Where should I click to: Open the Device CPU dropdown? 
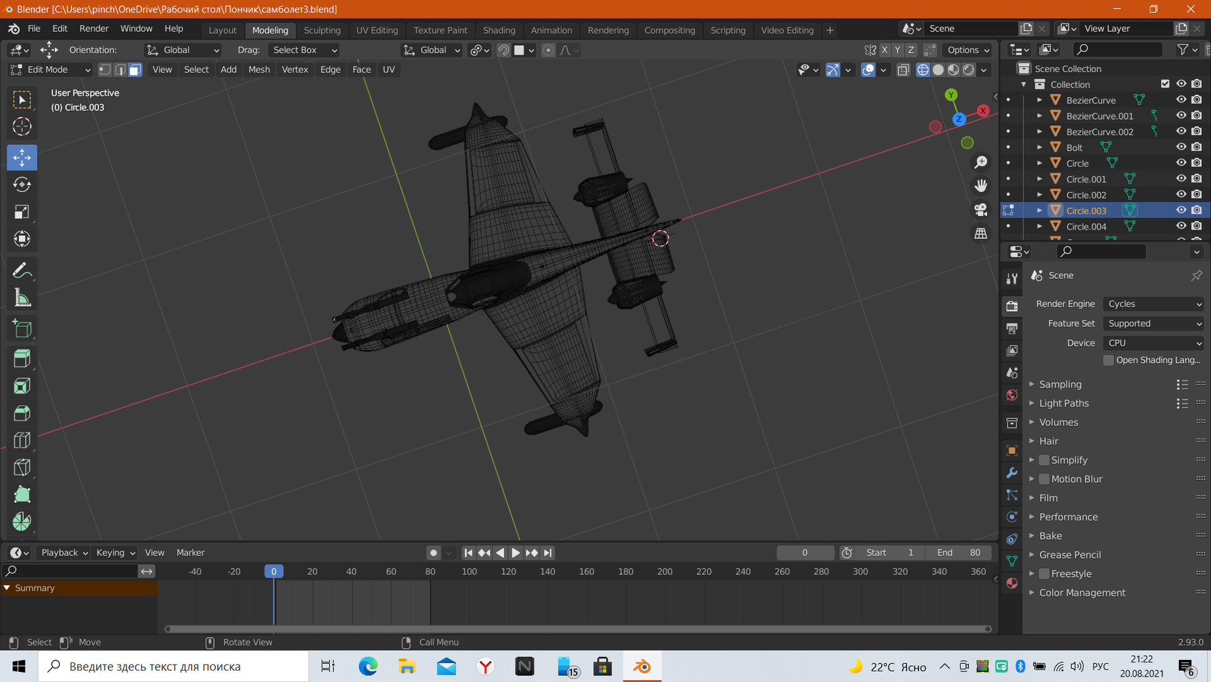point(1154,343)
